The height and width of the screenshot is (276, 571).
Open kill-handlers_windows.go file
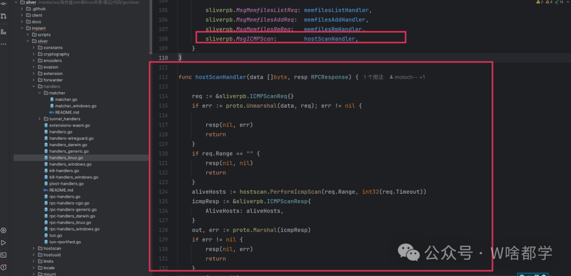(x=73, y=177)
